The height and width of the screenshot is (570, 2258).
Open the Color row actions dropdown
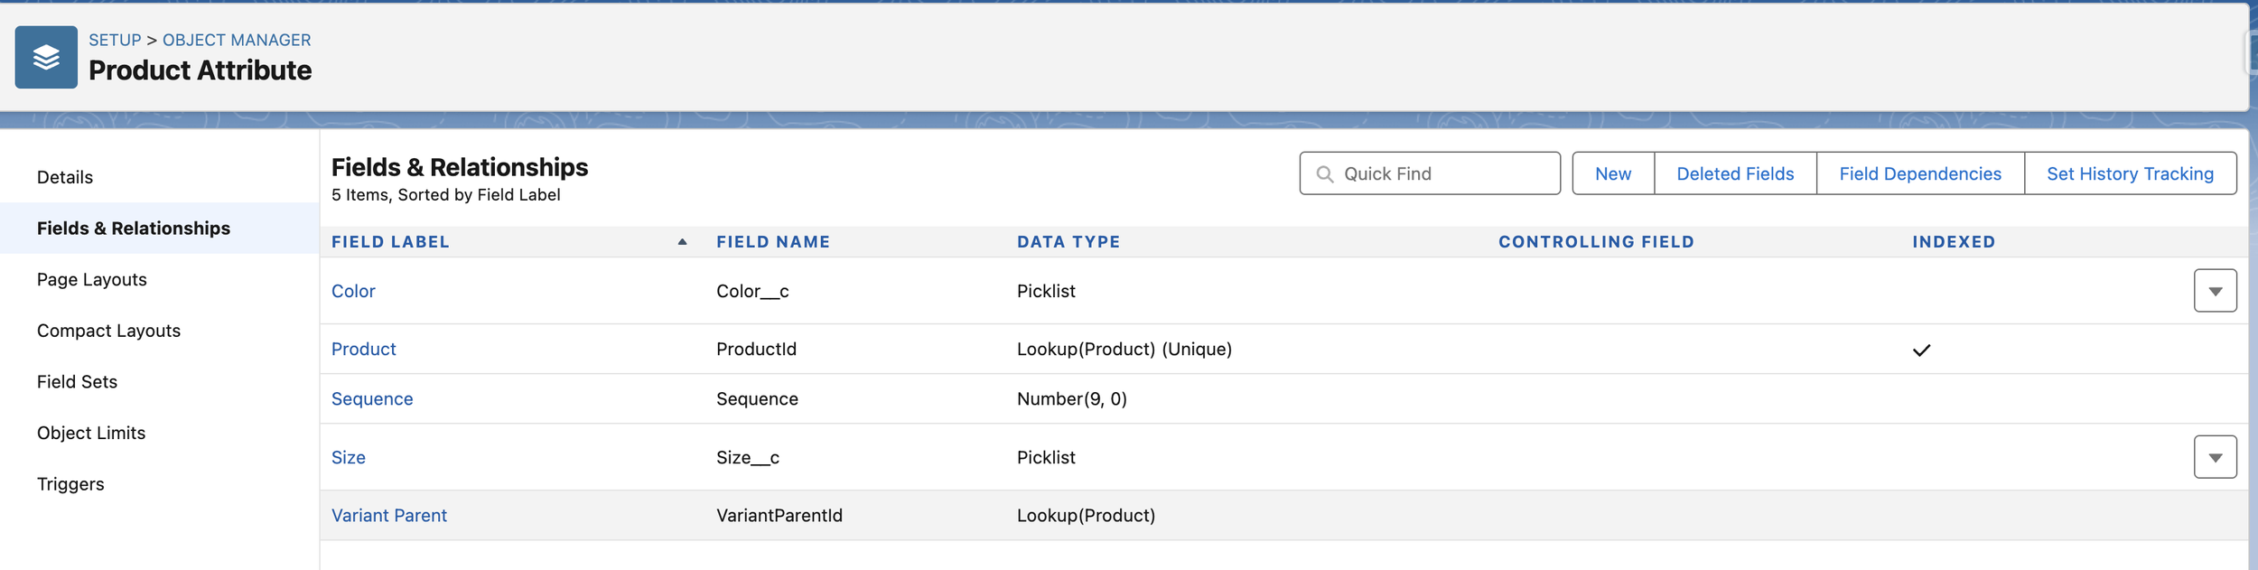(x=2215, y=291)
